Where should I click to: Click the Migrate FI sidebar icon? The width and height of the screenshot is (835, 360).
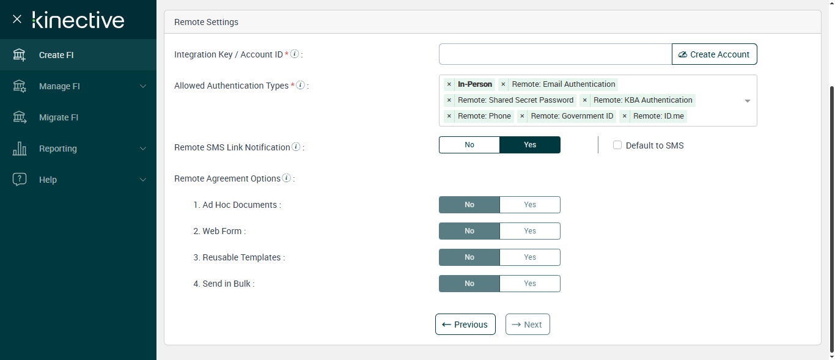tap(20, 117)
